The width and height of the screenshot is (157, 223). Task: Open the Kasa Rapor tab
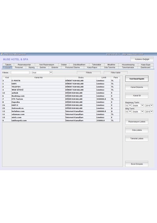click(92, 67)
